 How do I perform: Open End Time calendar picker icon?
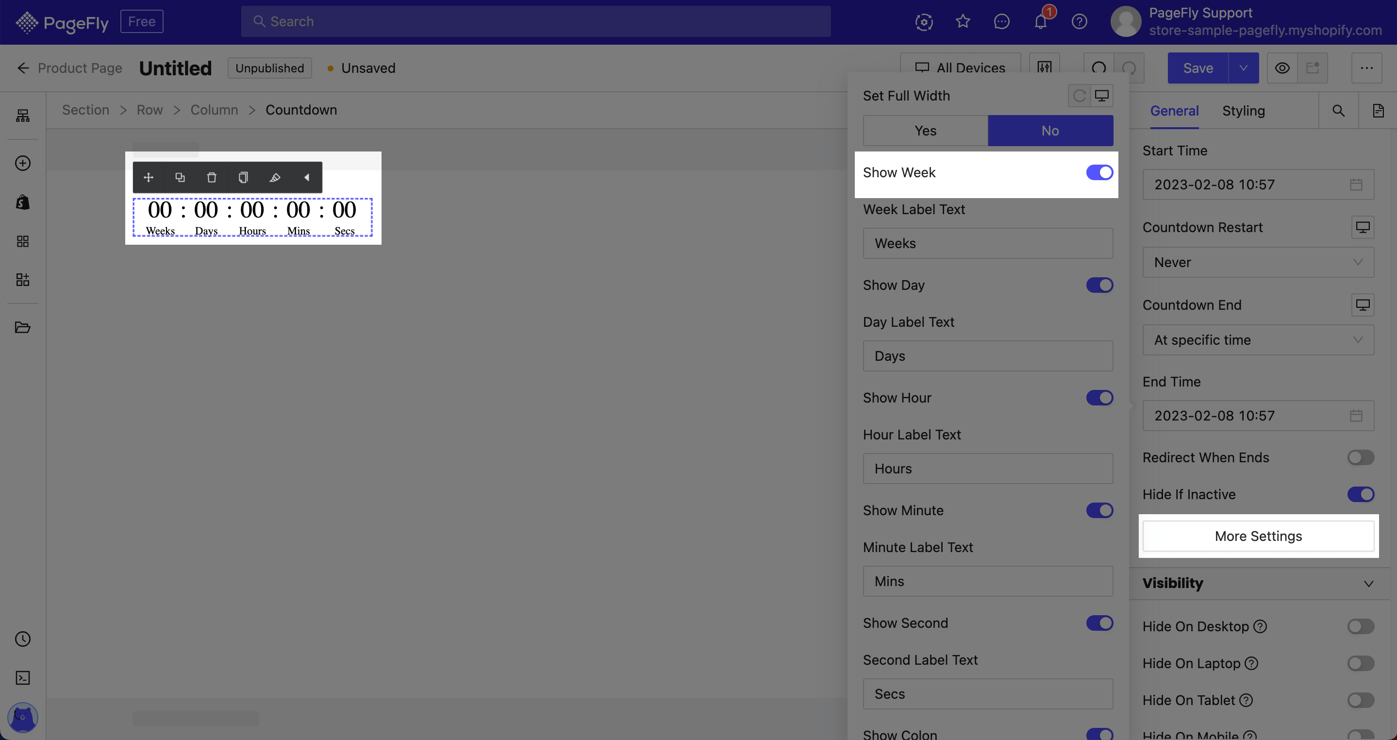pos(1356,416)
